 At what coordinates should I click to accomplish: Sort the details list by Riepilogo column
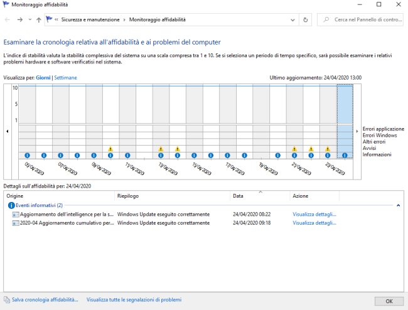tap(172, 196)
